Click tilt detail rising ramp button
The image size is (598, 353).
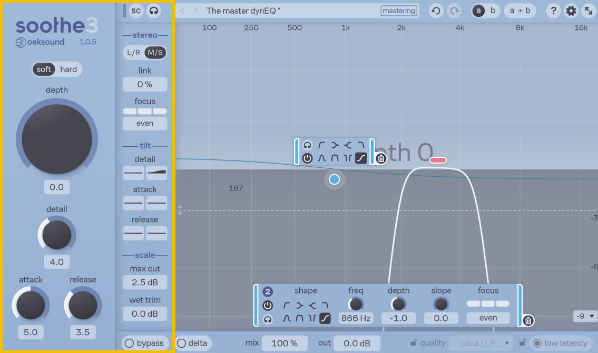pos(156,173)
